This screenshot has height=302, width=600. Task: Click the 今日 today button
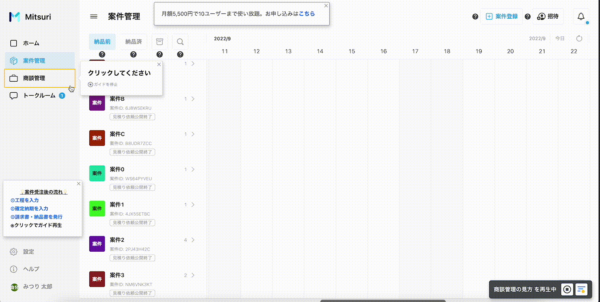(560, 38)
